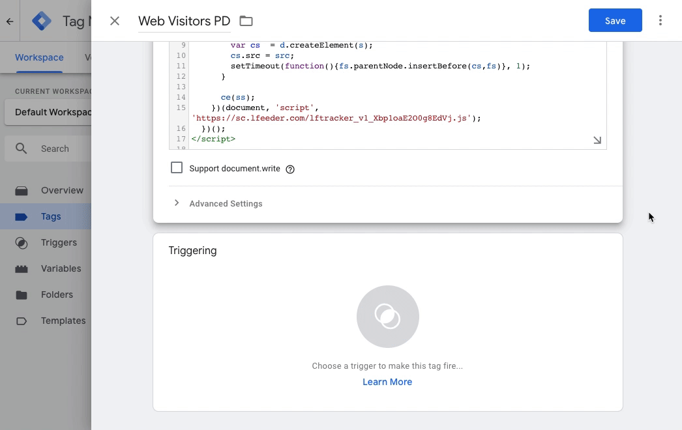Image resolution: width=682 pixels, height=430 pixels.
Task: Click the setTimeout line in the code editor
Action: pos(380,66)
